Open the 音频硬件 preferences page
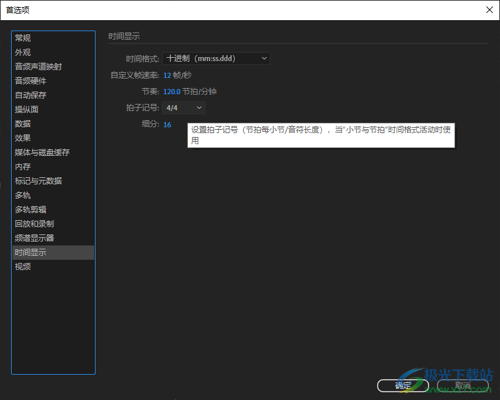Viewport: 500px width, 400px height. pyautogui.click(x=31, y=81)
